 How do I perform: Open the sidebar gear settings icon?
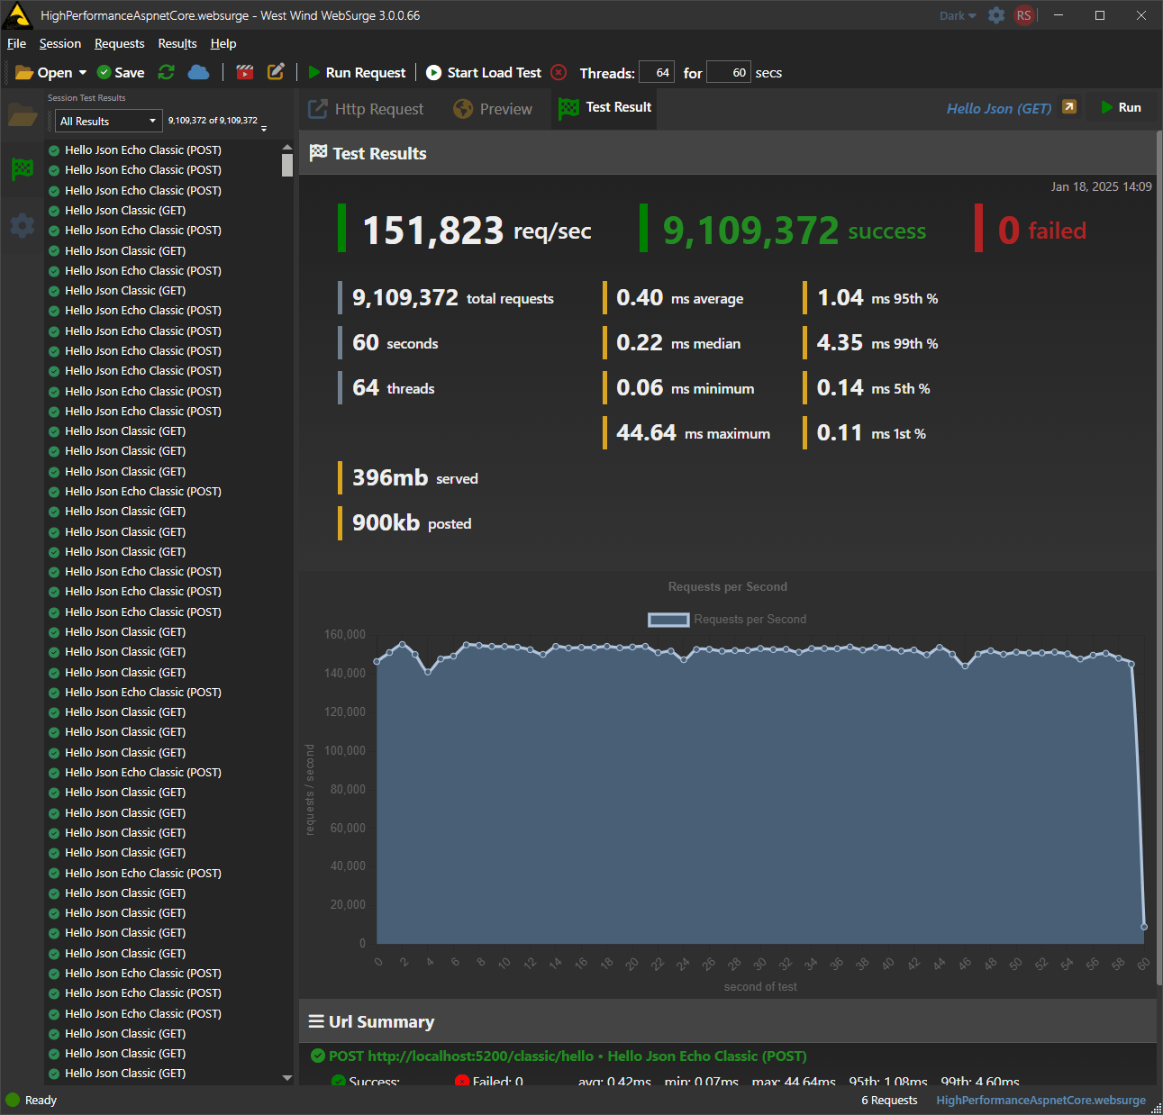point(23,225)
